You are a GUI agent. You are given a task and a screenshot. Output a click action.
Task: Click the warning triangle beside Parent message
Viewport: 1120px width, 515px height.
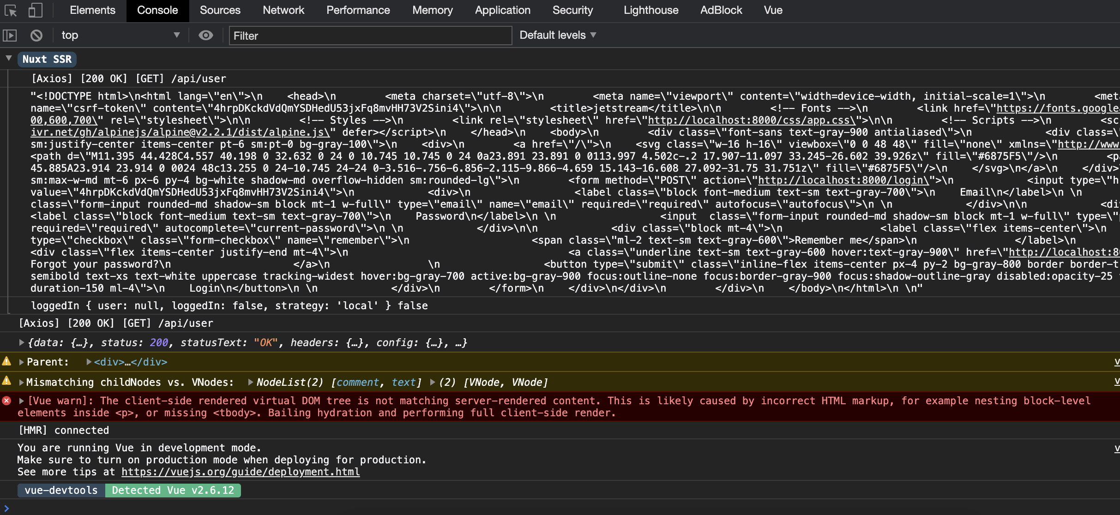click(x=6, y=362)
